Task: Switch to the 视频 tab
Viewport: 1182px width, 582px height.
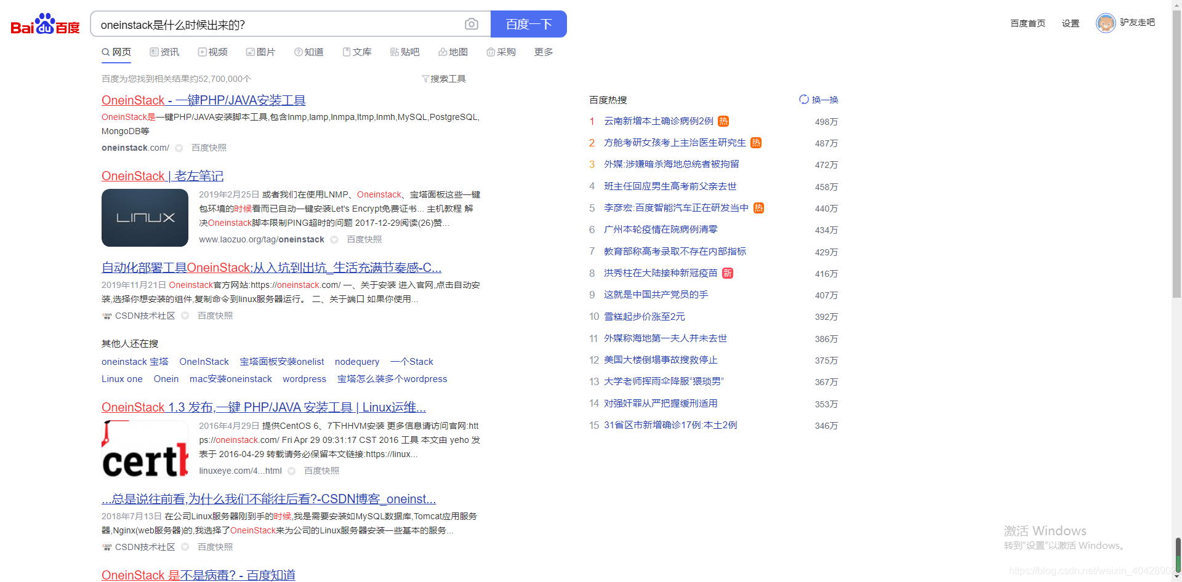Action: tap(212, 52)
